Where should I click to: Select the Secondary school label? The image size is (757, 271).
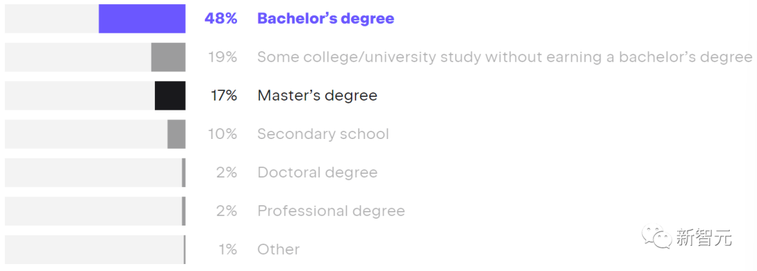pos(323,134)
